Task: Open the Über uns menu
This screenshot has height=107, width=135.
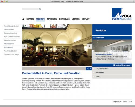Action: pos(76,19)
